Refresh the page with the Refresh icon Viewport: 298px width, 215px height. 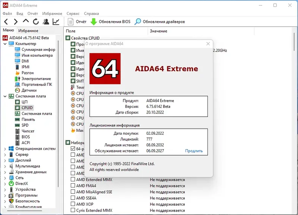click(36, 22)
